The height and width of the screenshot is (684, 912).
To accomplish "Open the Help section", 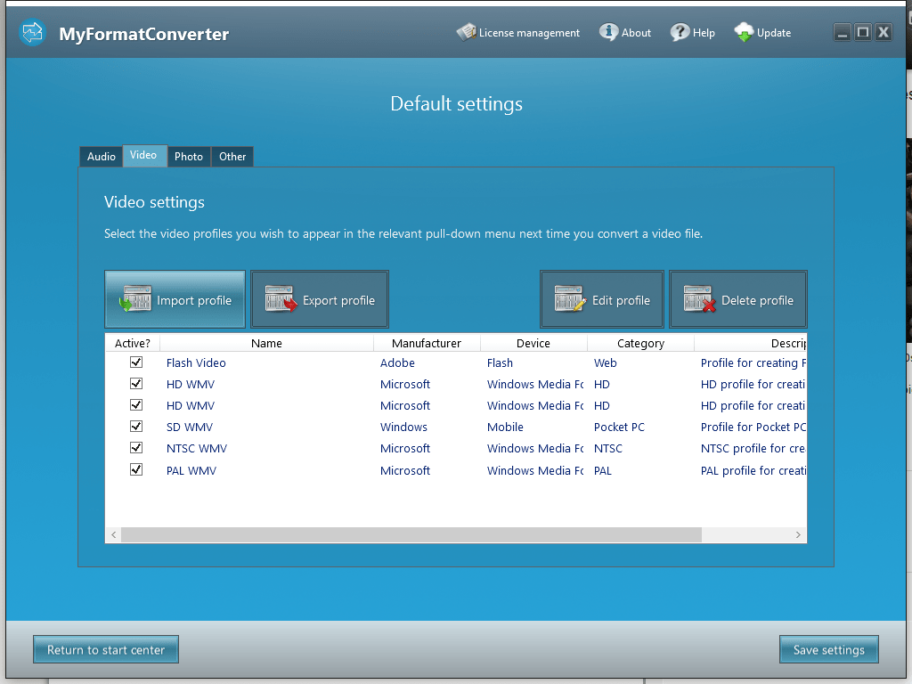I will [x=693, y=32].
